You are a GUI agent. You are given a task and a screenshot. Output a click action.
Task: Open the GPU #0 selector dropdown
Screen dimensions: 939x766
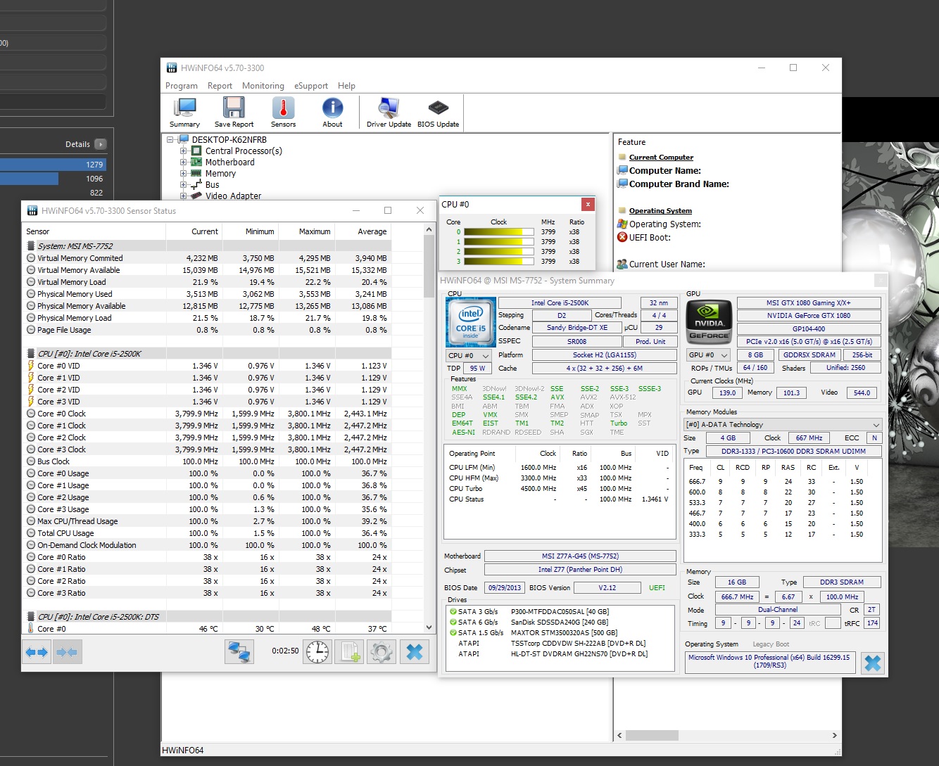click(709, 355)
